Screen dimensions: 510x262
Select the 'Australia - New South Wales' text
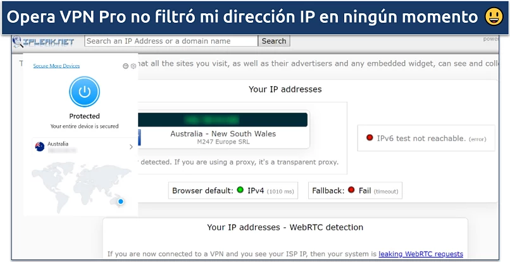(x=223, y=134)
